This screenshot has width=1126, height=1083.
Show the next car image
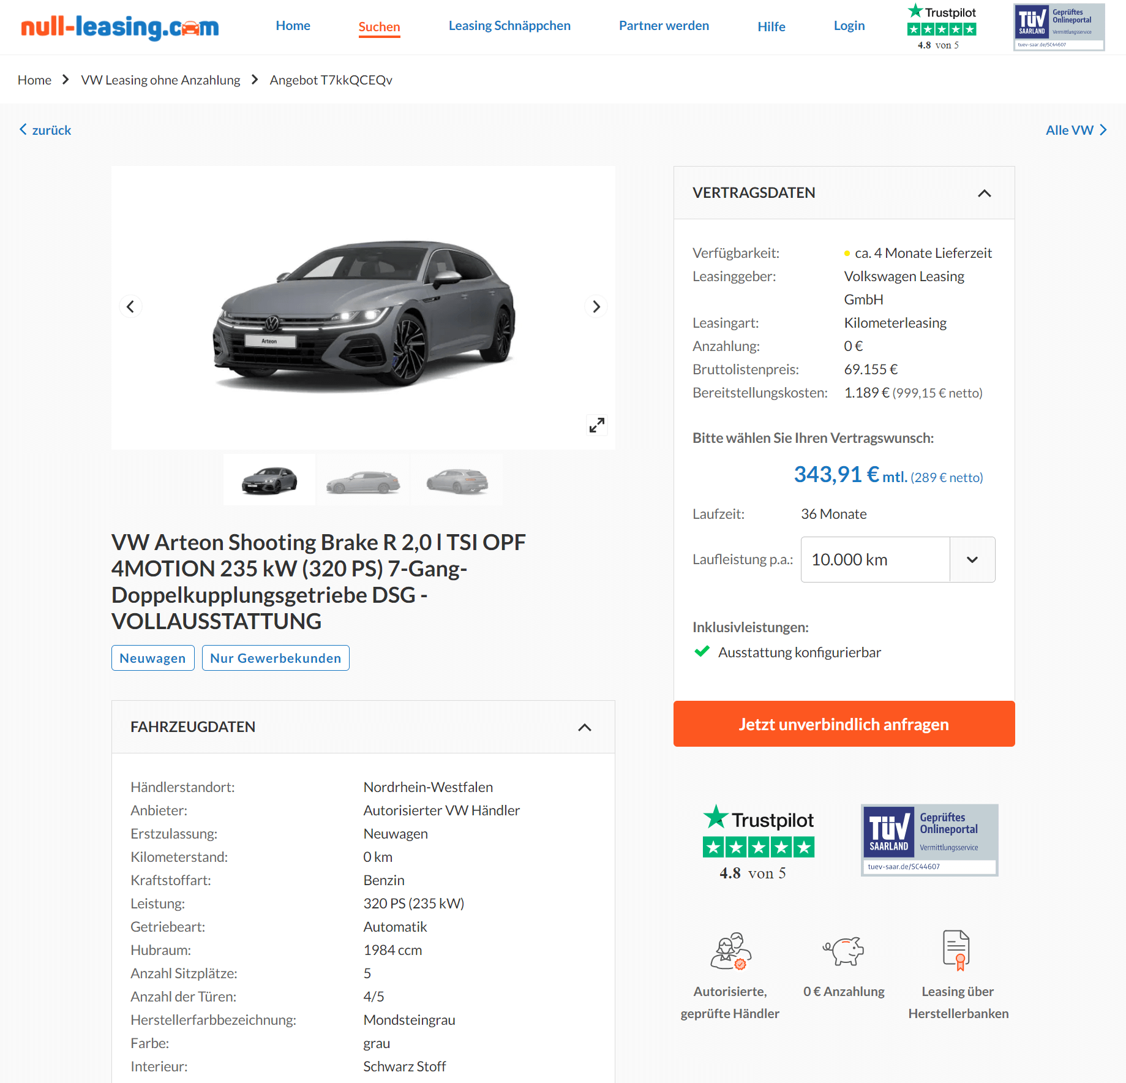pyautogui.click(x=596, y=306)
